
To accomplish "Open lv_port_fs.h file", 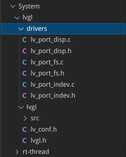I will pyautogui.click(x=47, y=73).
